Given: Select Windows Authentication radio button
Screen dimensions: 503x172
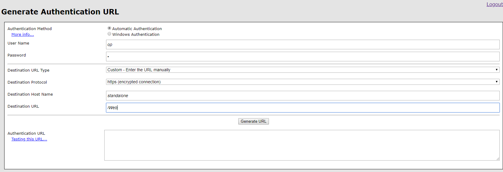Looking at the screenshot, I should [x=109, y=34].
